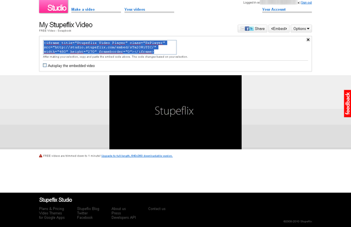Go to Your videos tab
This screenshot has width=351, height=227.
click(x=135, y=9)
